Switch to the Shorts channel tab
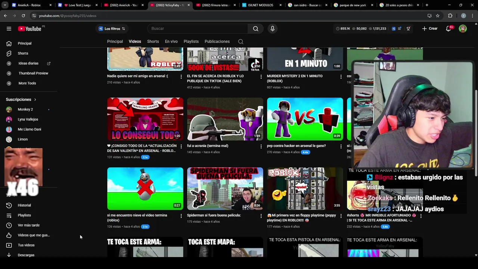The width and height of the screenshot is (478, 269). [x=153, y=41]
